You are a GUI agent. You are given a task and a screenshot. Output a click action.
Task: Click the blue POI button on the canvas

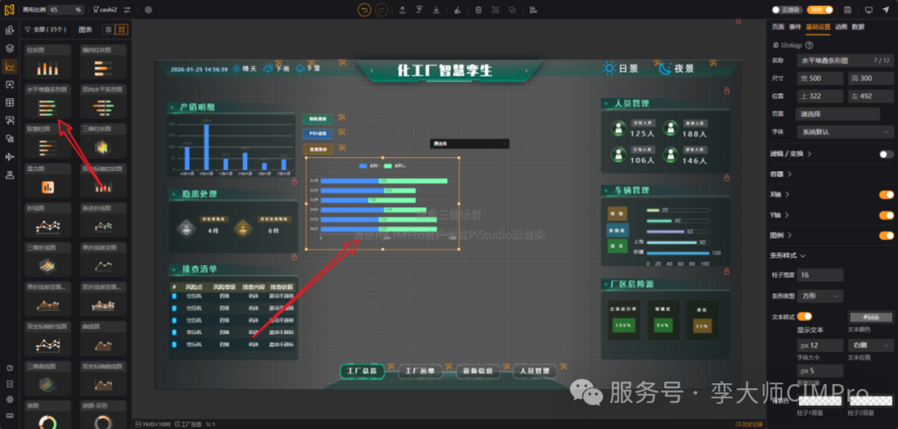pyautogui.click(x=318, y=134)
